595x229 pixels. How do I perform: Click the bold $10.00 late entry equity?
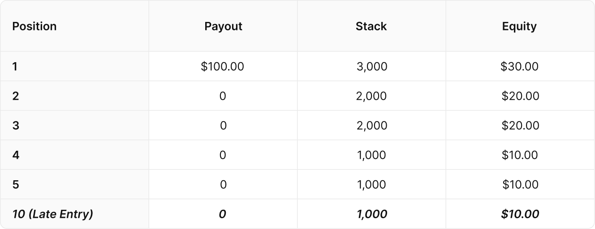520,214
